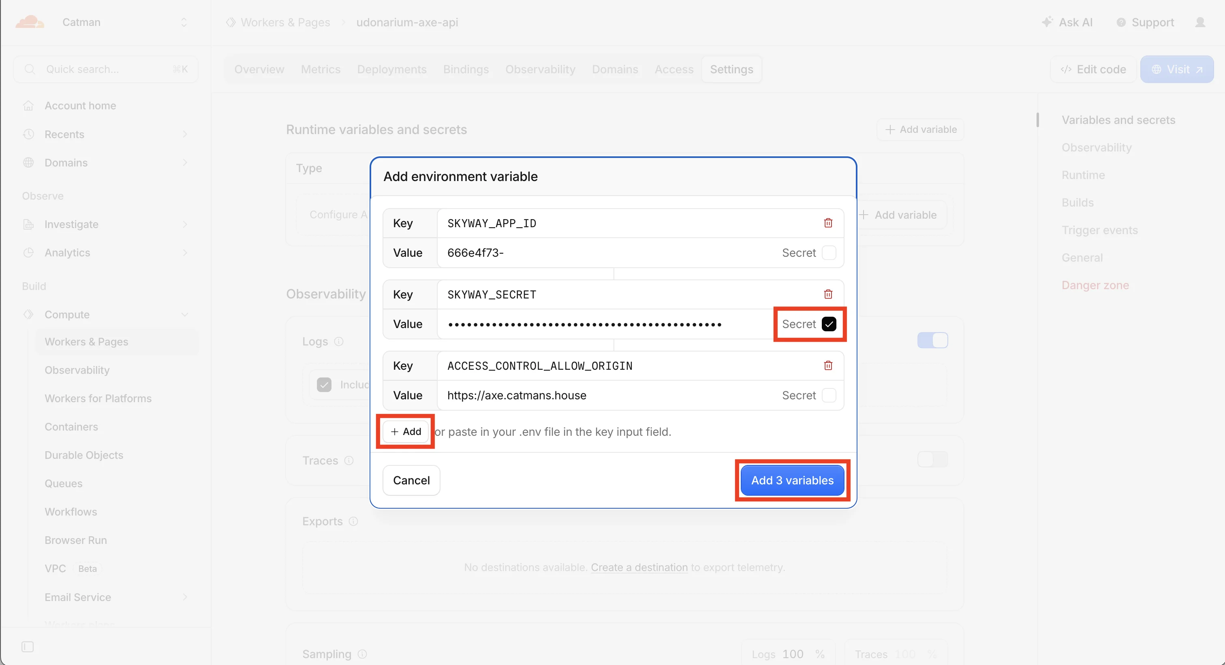The width and height of the screenshot is (1225, 665).
Task: Click the + Add row button
Action: pyautogui.click(x=406, y=432)
